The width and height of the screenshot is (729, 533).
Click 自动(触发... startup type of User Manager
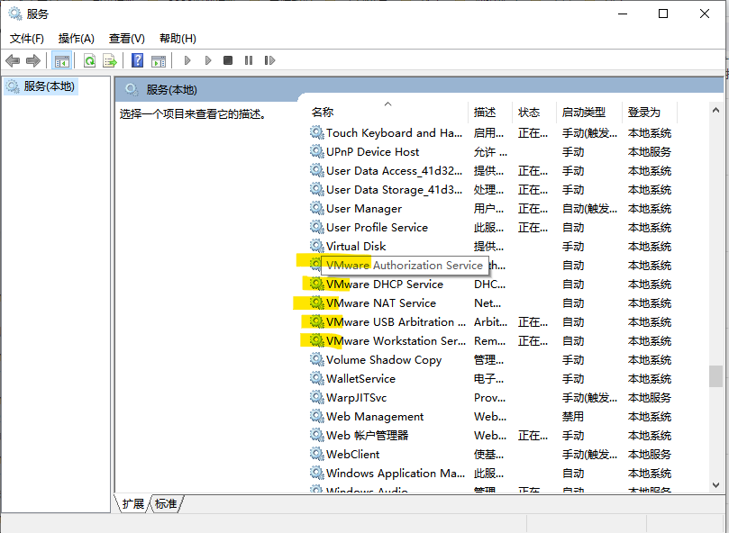589,209
